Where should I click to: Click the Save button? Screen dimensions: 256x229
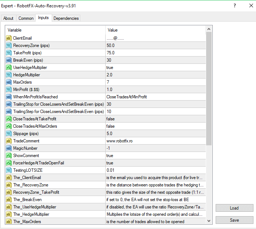pos(234,220)
